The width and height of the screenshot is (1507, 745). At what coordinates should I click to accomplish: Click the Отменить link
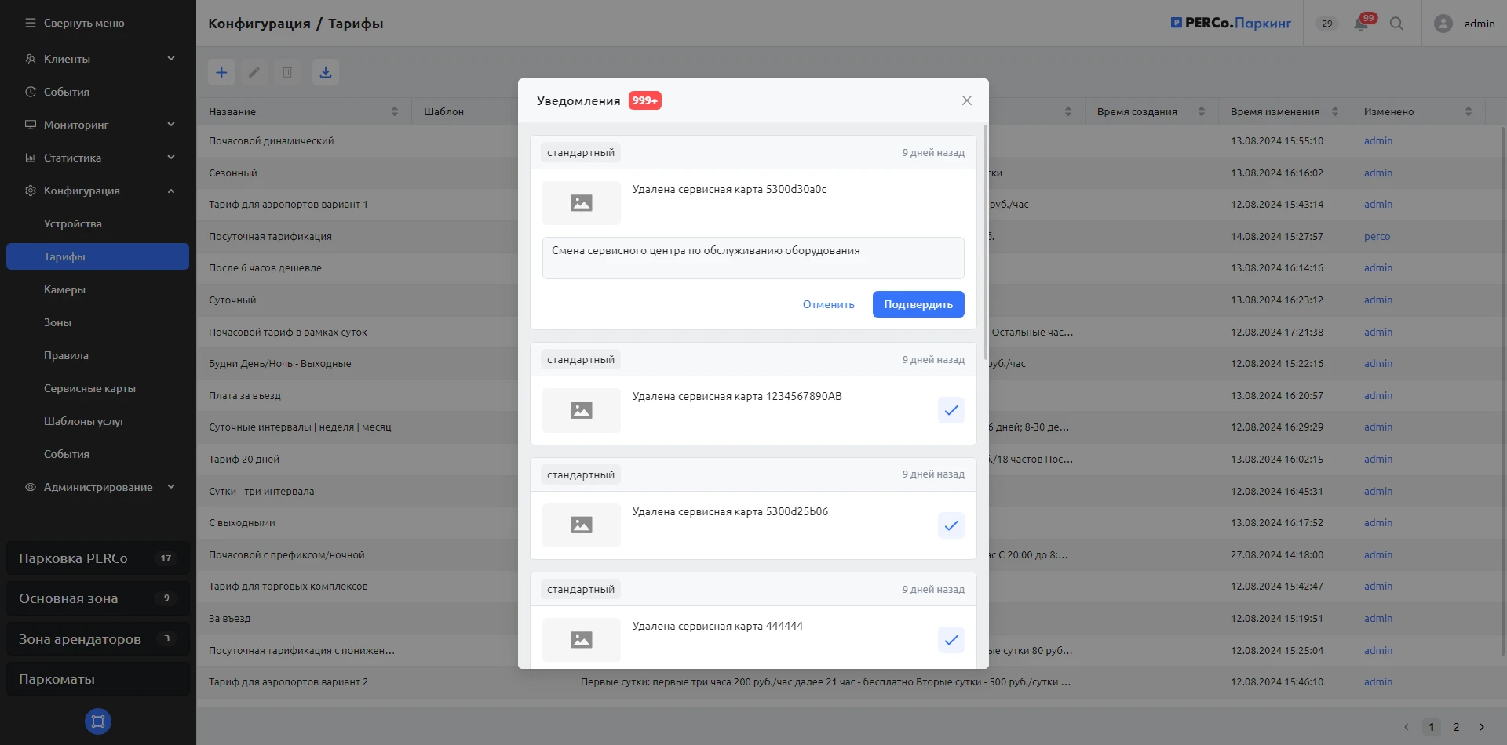(828, 304)
